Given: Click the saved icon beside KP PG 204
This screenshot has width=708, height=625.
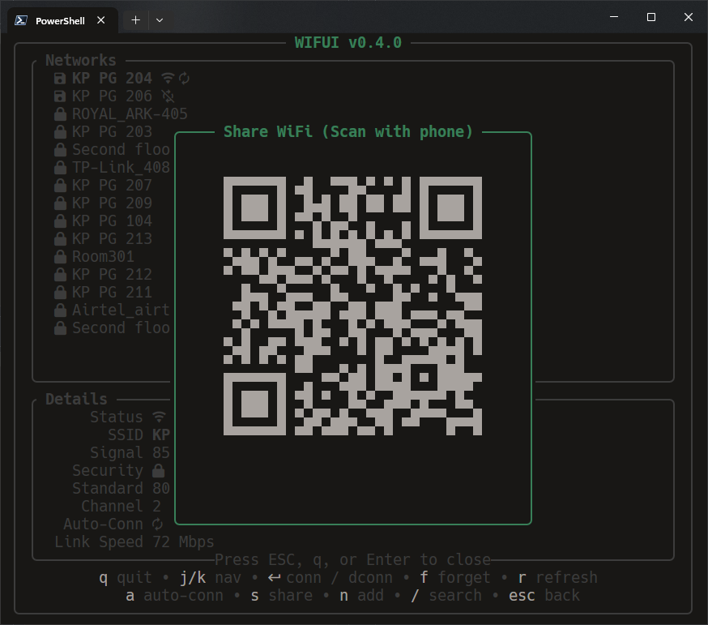Looking at the screenshot, I should pyautogui.click(x=60, y=79).
